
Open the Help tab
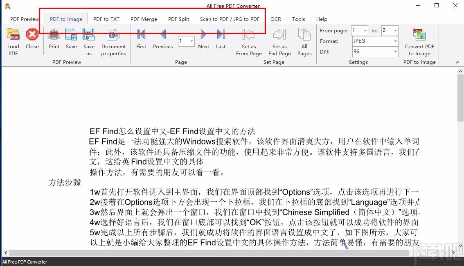[321, 19]
